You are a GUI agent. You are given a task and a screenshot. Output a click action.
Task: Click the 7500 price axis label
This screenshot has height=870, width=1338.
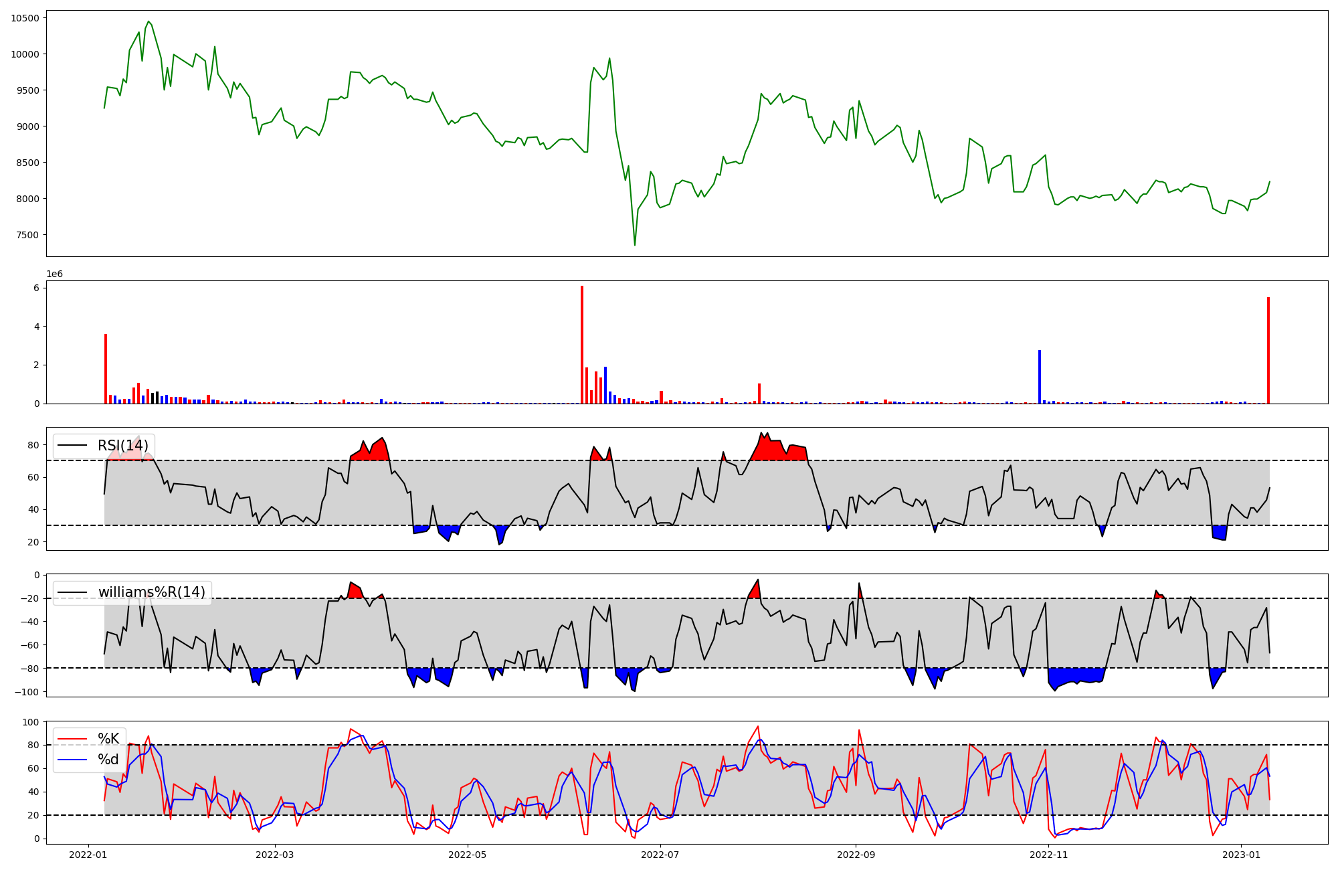28,235
